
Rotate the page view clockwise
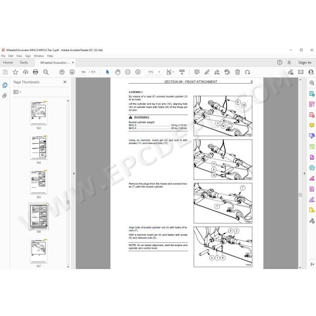pos(247,72)
